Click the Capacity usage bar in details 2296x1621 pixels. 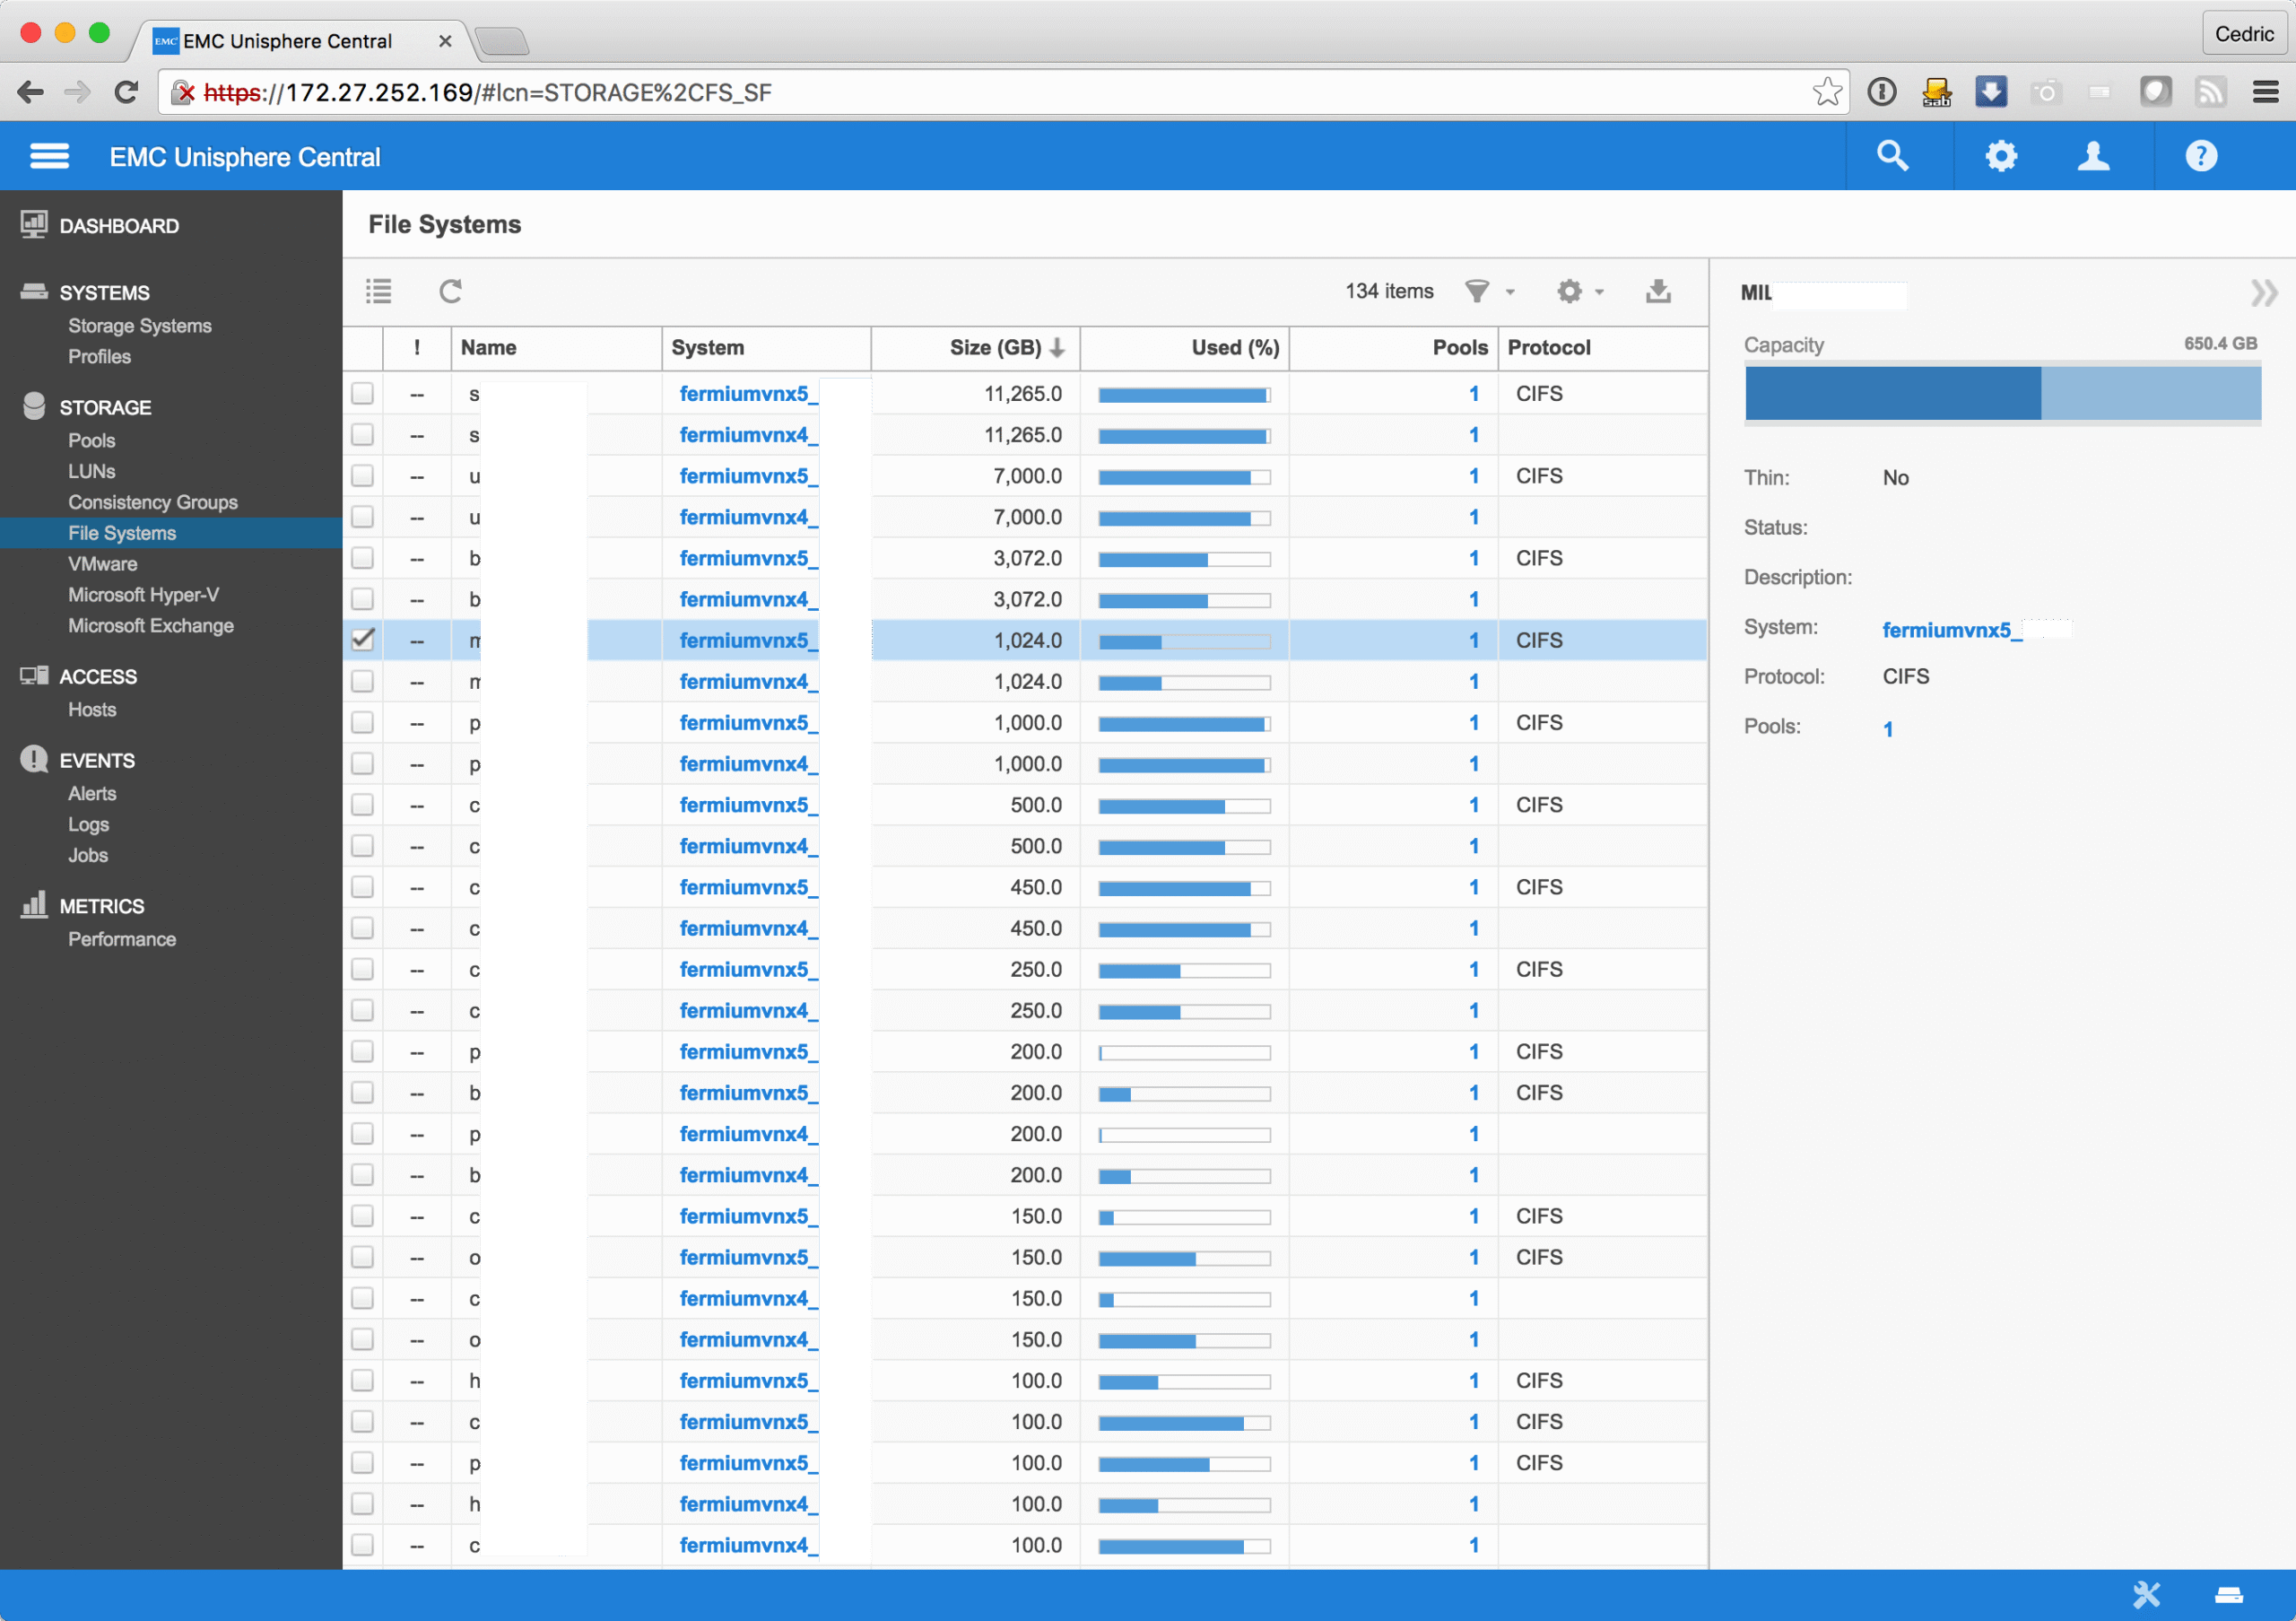2002,393
